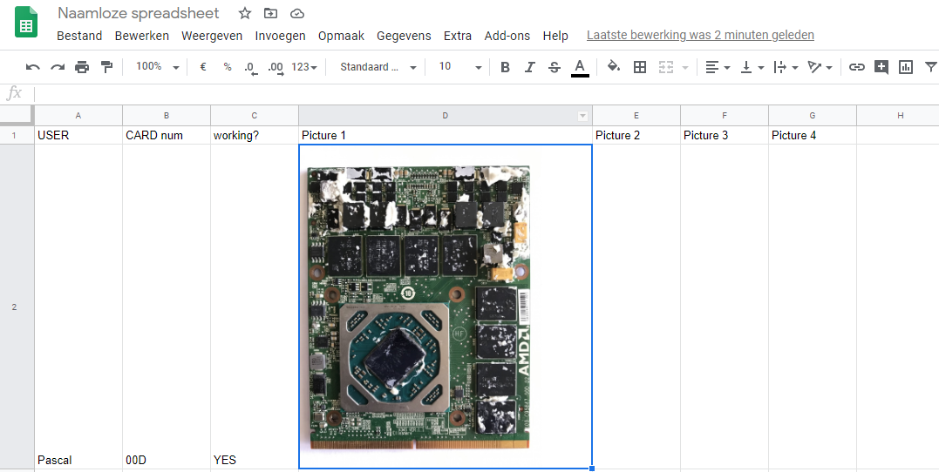Click the currency euro format button
Viewport: 939px width, 472px height.
(x=203, y=67)
